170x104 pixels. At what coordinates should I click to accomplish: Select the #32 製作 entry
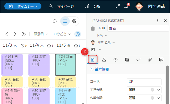pyautogui.click(x=39, y=65)
